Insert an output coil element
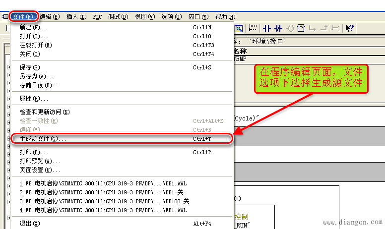Image resolution: width=385 pixels, height=229 pixels. click(x=290, y=28)
